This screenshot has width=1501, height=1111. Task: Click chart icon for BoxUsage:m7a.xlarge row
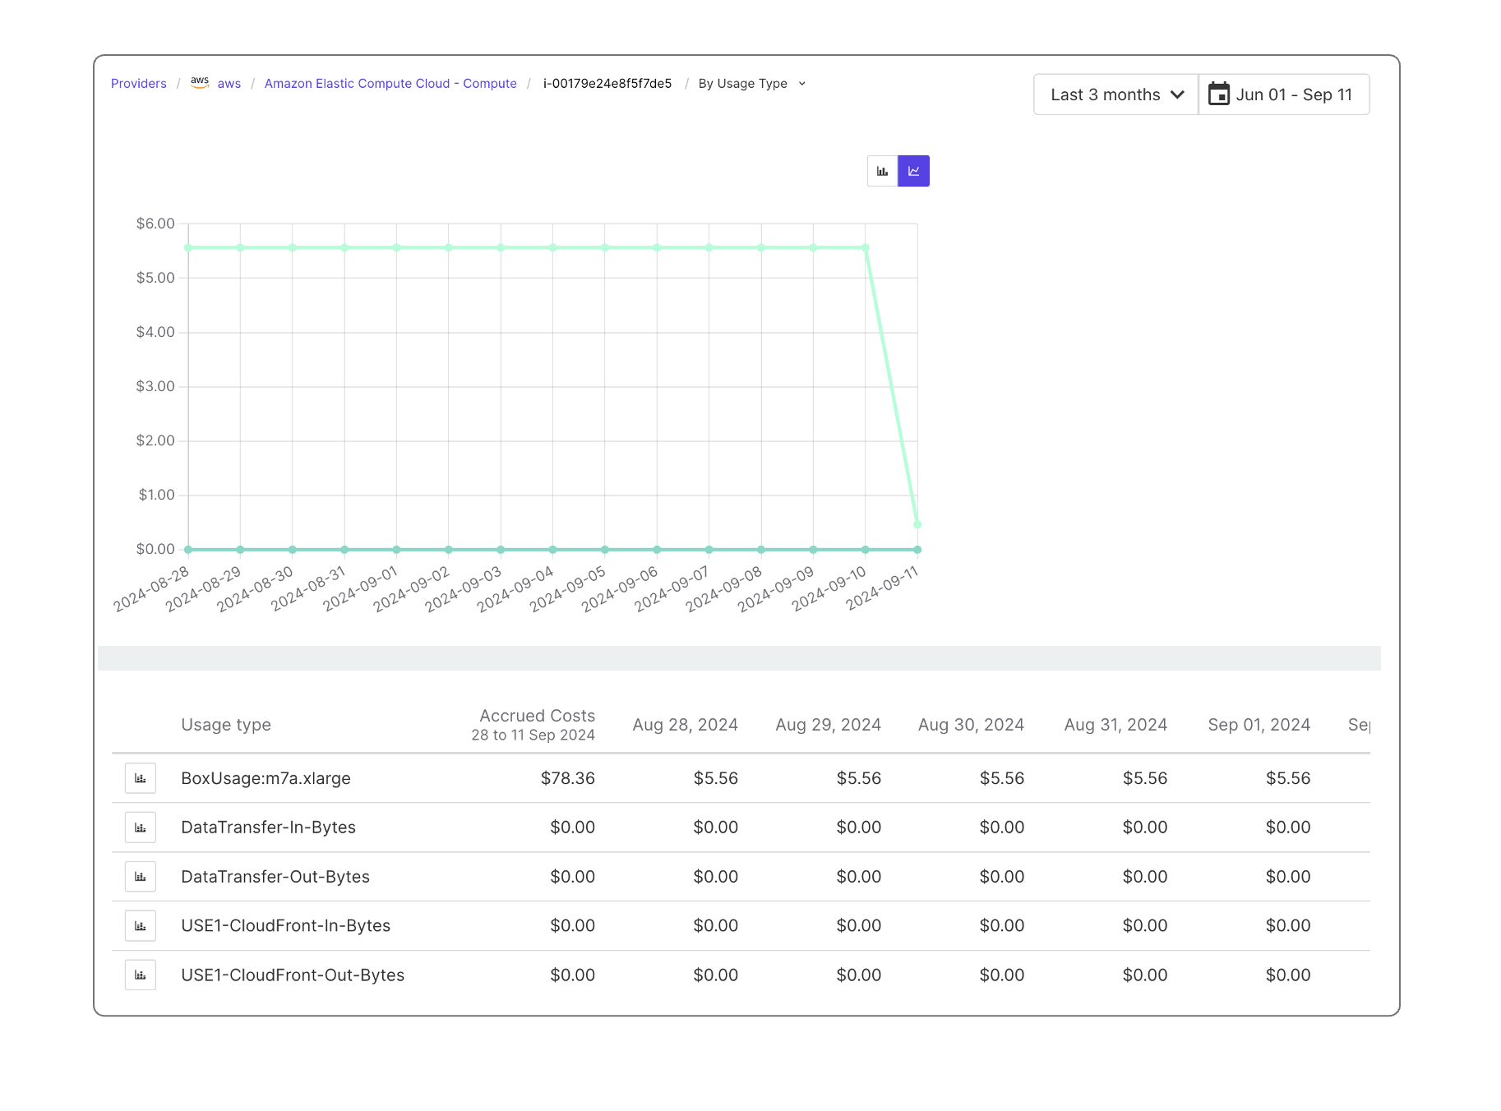pos(141,778)
